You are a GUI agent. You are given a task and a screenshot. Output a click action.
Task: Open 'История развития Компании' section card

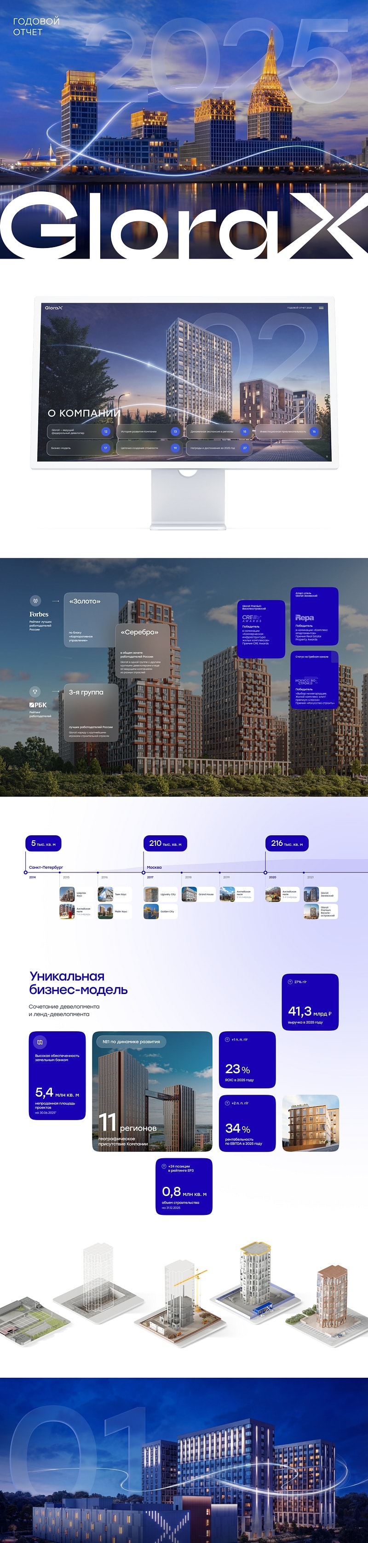tap(149, 431)
